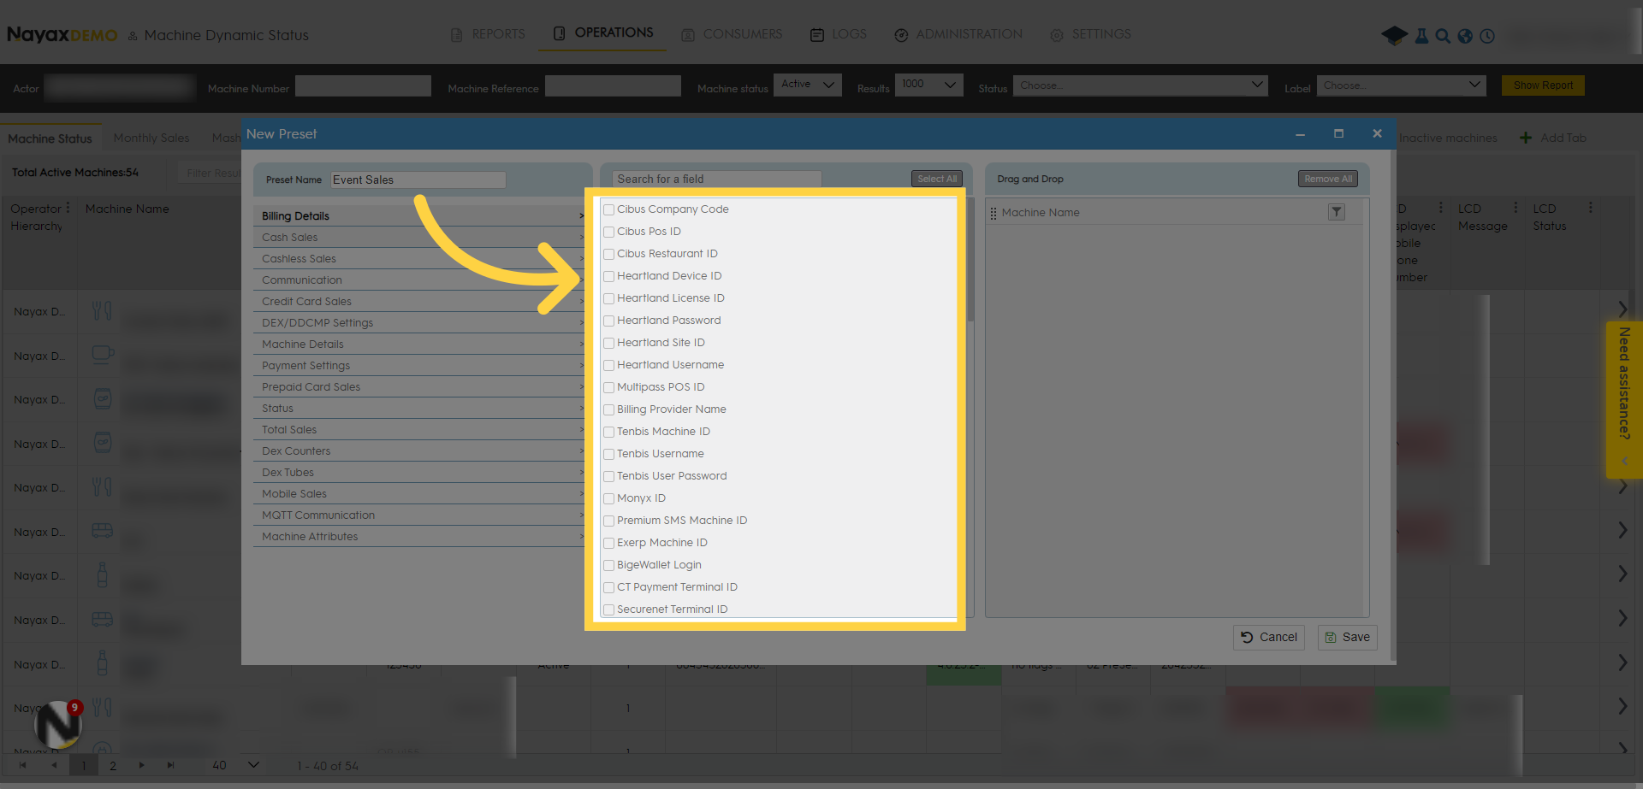Expand the Cashless Sales category
This screenshot has width=1643, height=789.
pos(419,259)
